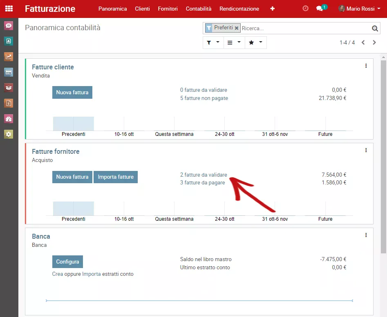The width and height of the screenshot is (387, 317).
Task: Open the Invoicing document app in sidebar
Action: pos(9,103)
